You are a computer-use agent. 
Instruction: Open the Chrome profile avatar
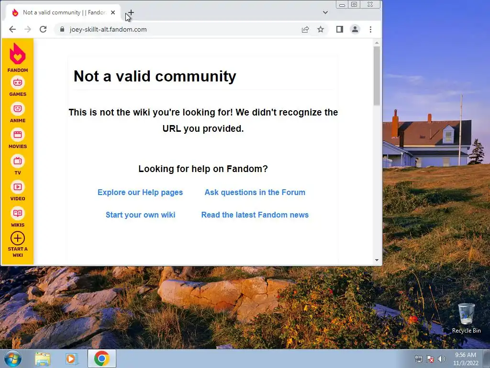(x=355, y=29)
